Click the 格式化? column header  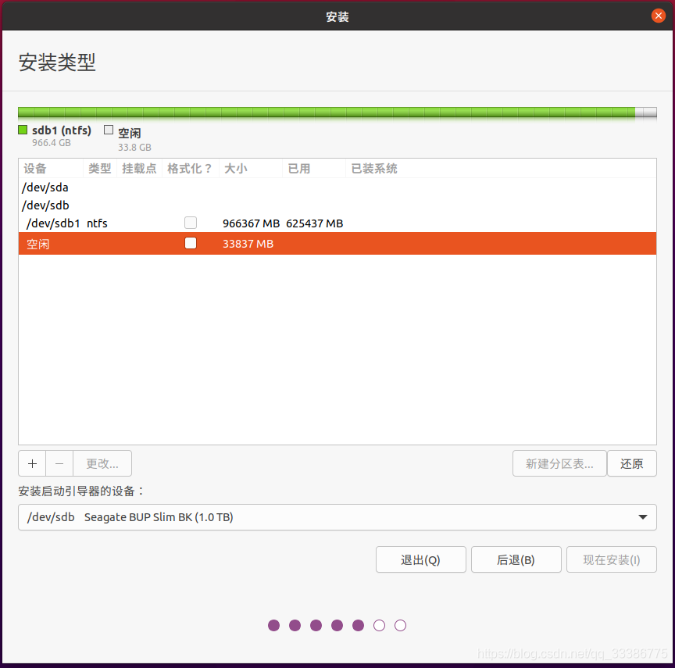190,168
